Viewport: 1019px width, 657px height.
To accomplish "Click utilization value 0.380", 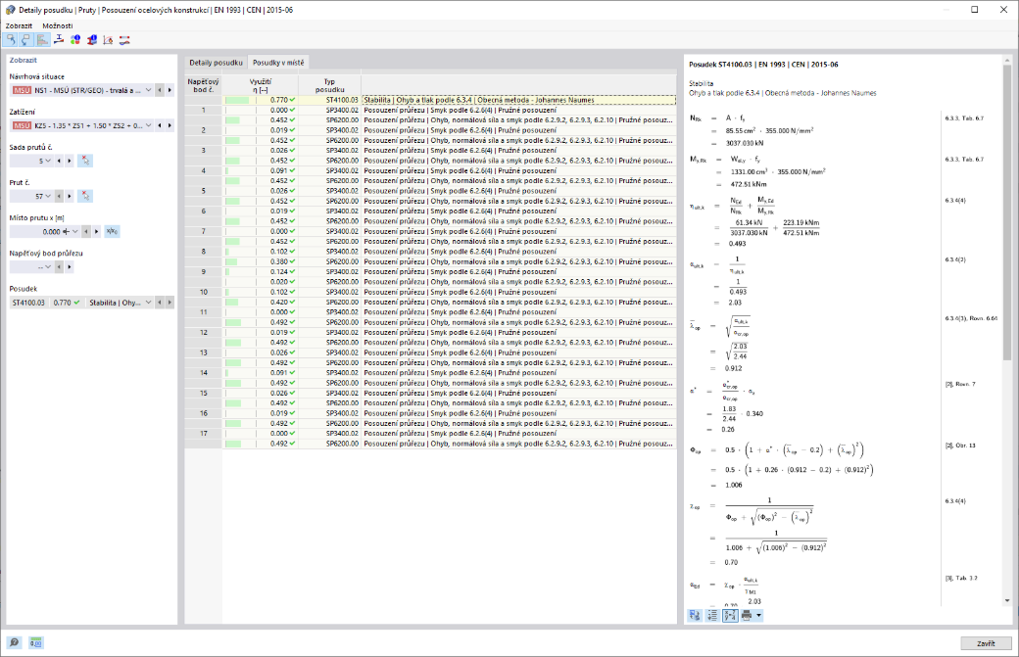I will coord(279,261).
